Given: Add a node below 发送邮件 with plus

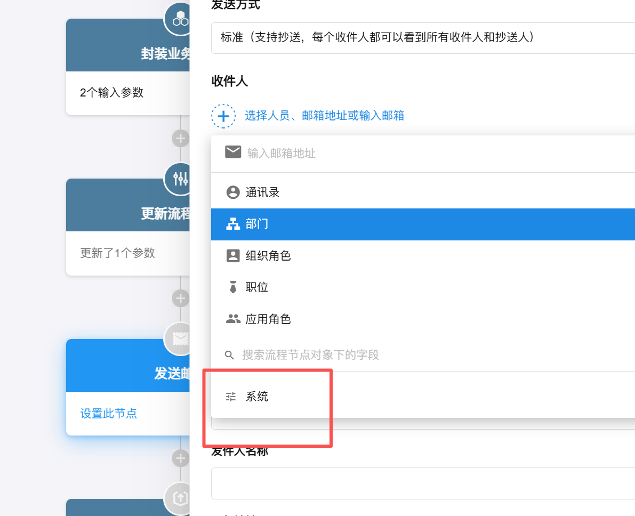Looking at the screenshot, I should (x=181, y=458).
